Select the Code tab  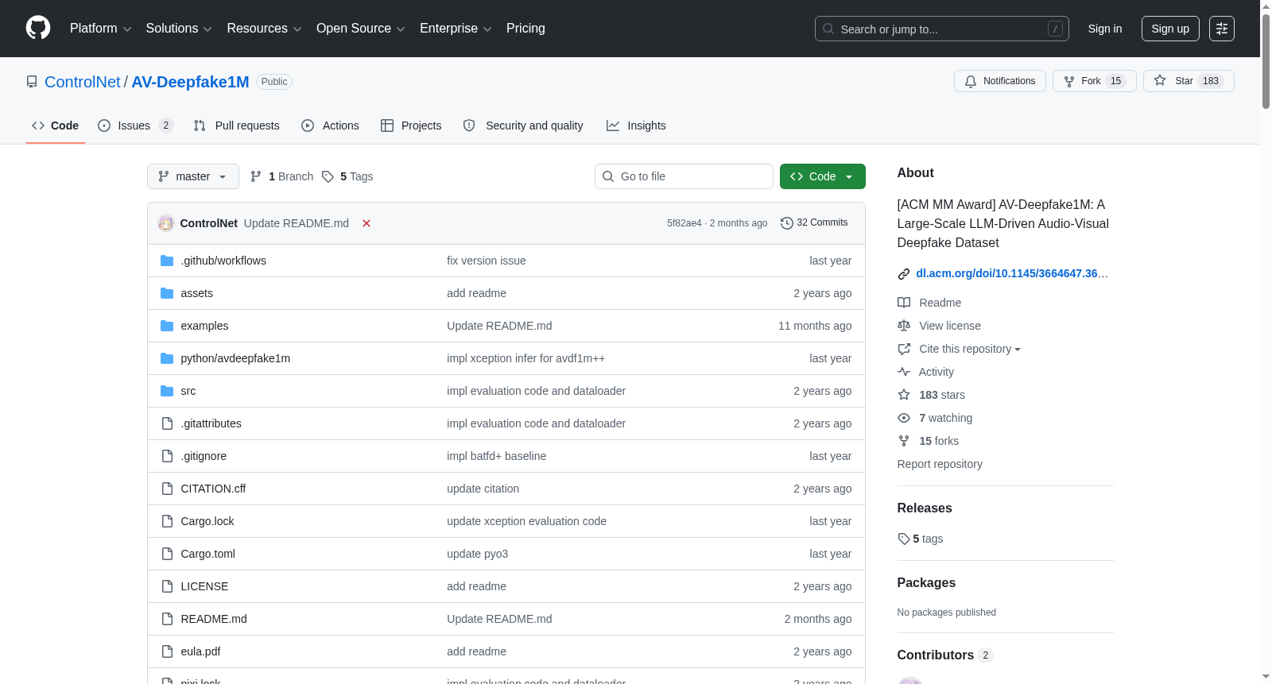pos(56,126)
